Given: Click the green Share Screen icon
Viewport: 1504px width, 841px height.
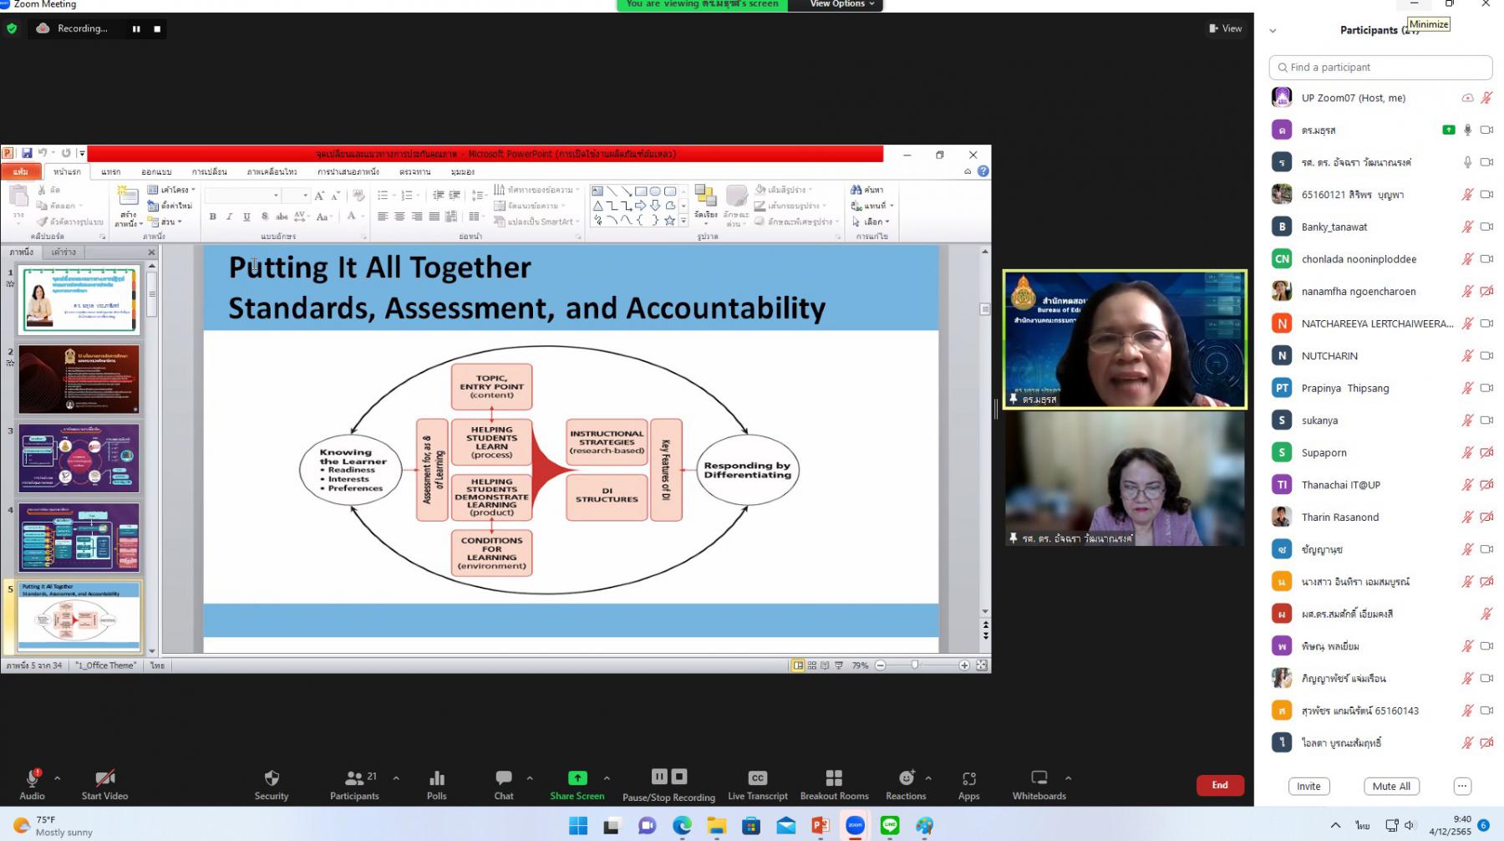Looking at the screenshot, I should (x=577, y=778).
